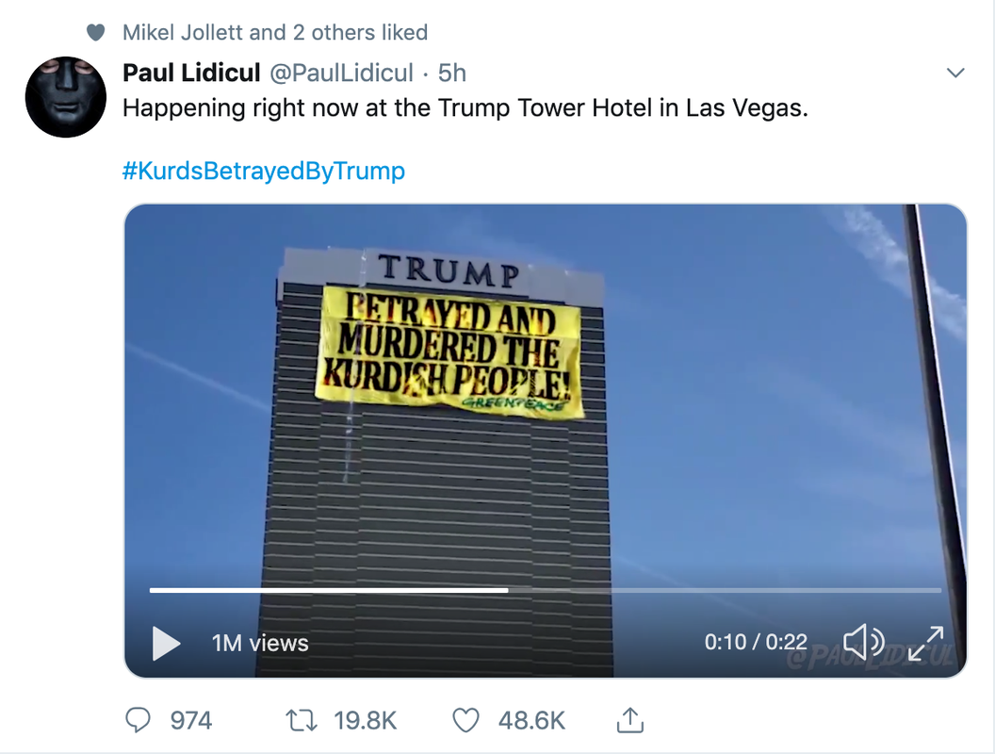The height and width of the screenshot is (754, 995).
Task: Click the 19.8K retweets count
Action: 365,720
